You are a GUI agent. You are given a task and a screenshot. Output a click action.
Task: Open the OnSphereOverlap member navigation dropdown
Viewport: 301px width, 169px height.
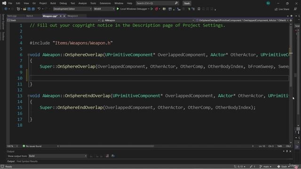[242, 20]
